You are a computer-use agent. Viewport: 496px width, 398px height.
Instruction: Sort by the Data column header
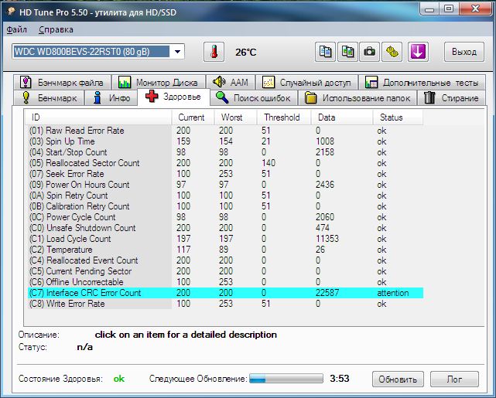[342, 117]
